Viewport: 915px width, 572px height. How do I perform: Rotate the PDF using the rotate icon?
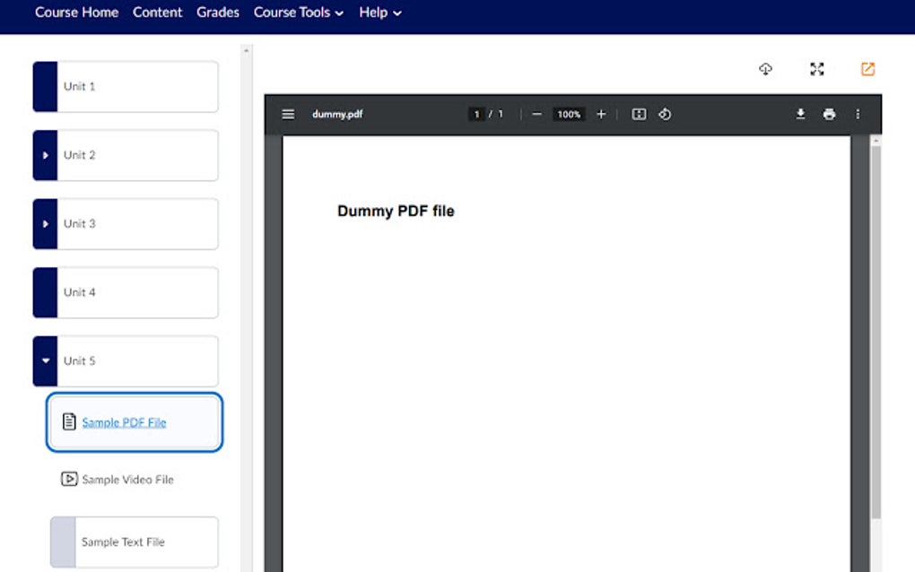pyautogui.click(x=665, y=114)
